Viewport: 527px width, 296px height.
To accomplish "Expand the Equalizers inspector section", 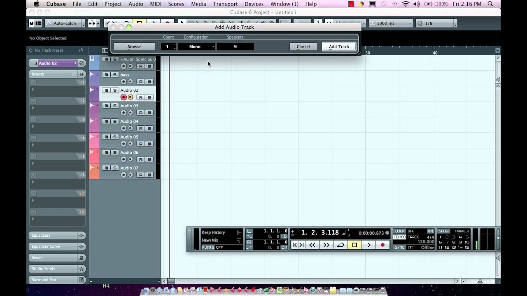I will 53,236.
